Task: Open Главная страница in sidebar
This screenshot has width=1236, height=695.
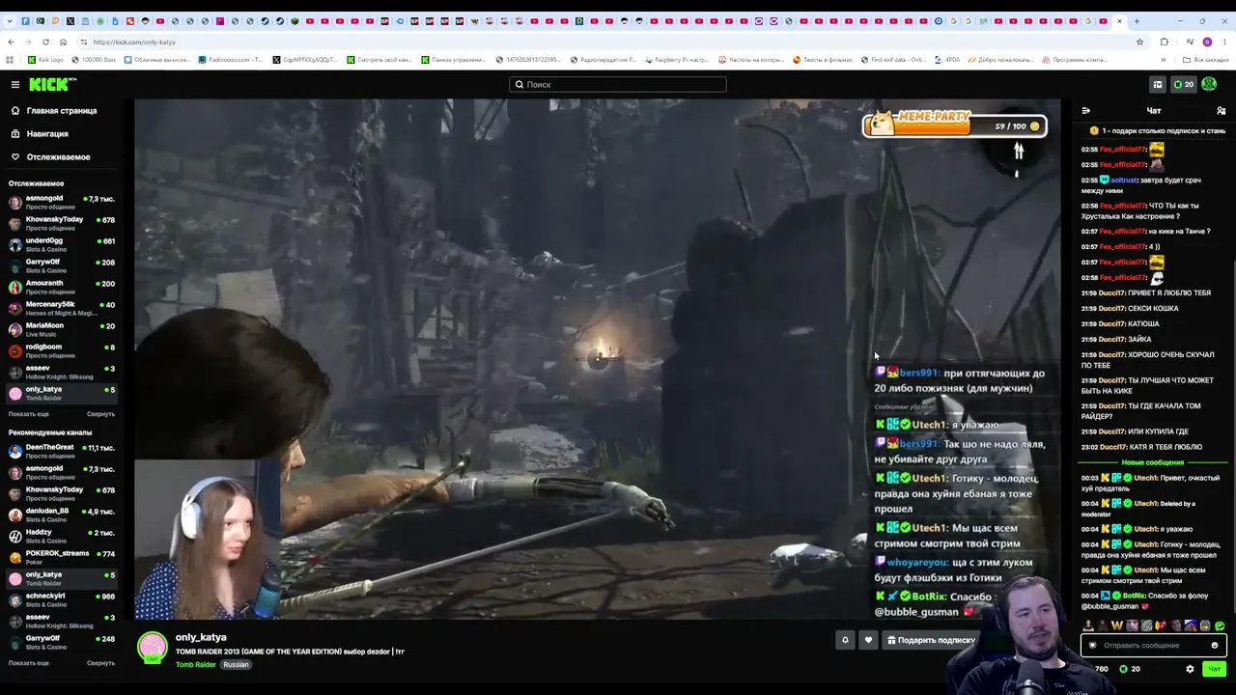Action: [62, 111]
